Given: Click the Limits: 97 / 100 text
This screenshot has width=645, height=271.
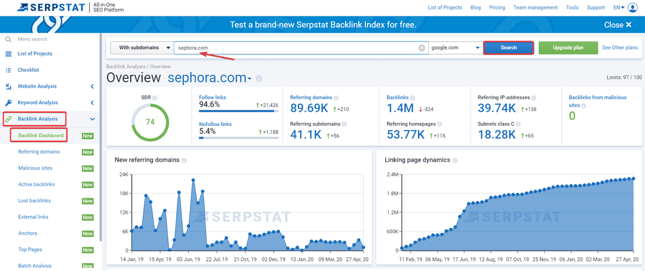Looking at the screenshot, I should point(624,78).
